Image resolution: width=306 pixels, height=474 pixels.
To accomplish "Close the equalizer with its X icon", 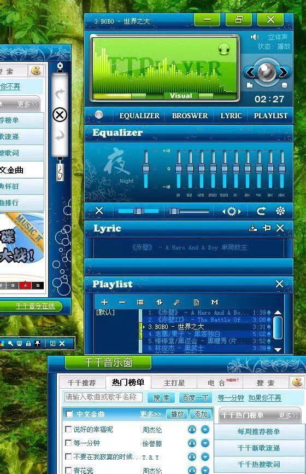I will (99, 210).
